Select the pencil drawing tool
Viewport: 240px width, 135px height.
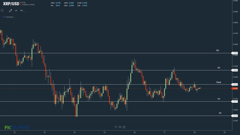tap(10, 11)
